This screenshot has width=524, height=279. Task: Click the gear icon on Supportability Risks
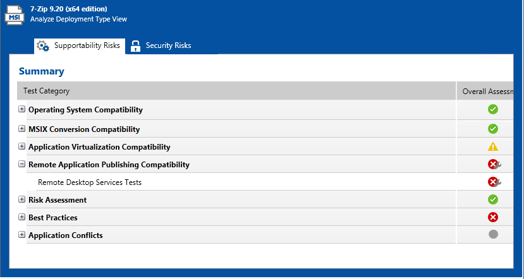click(x=43, y=45)
